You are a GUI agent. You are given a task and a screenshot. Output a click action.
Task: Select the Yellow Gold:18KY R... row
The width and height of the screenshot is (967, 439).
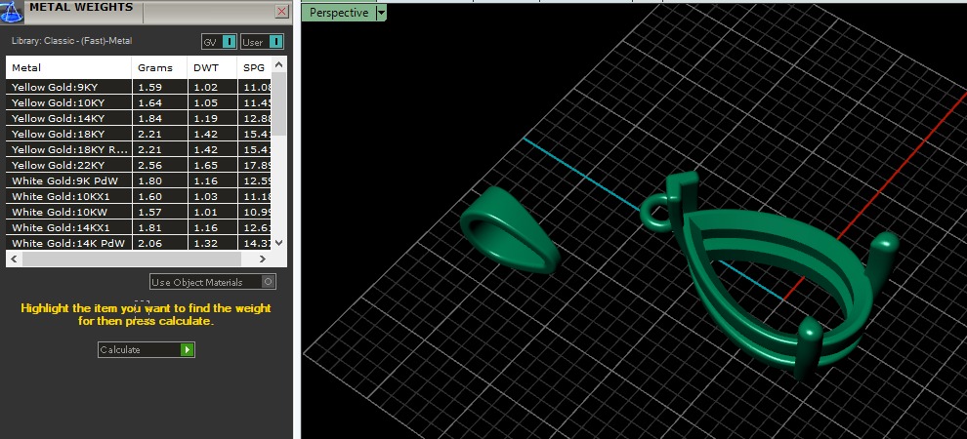(138, 149)
